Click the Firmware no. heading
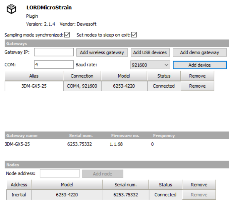 [x=125, y=136]
